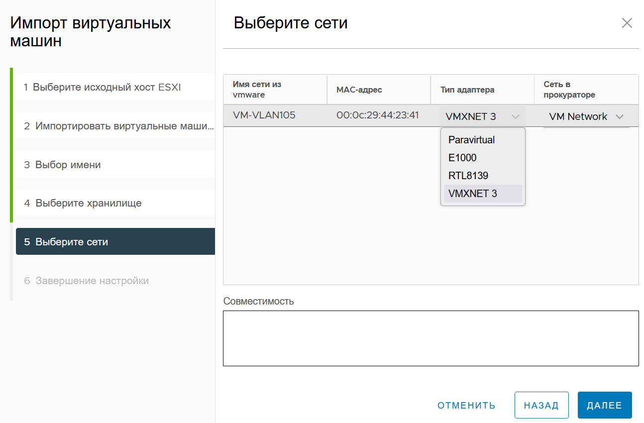The width and height of the screenshot is (644, 423).
Task: Proceed with the ДАЛЕЕ button
Action: [605, 405]
